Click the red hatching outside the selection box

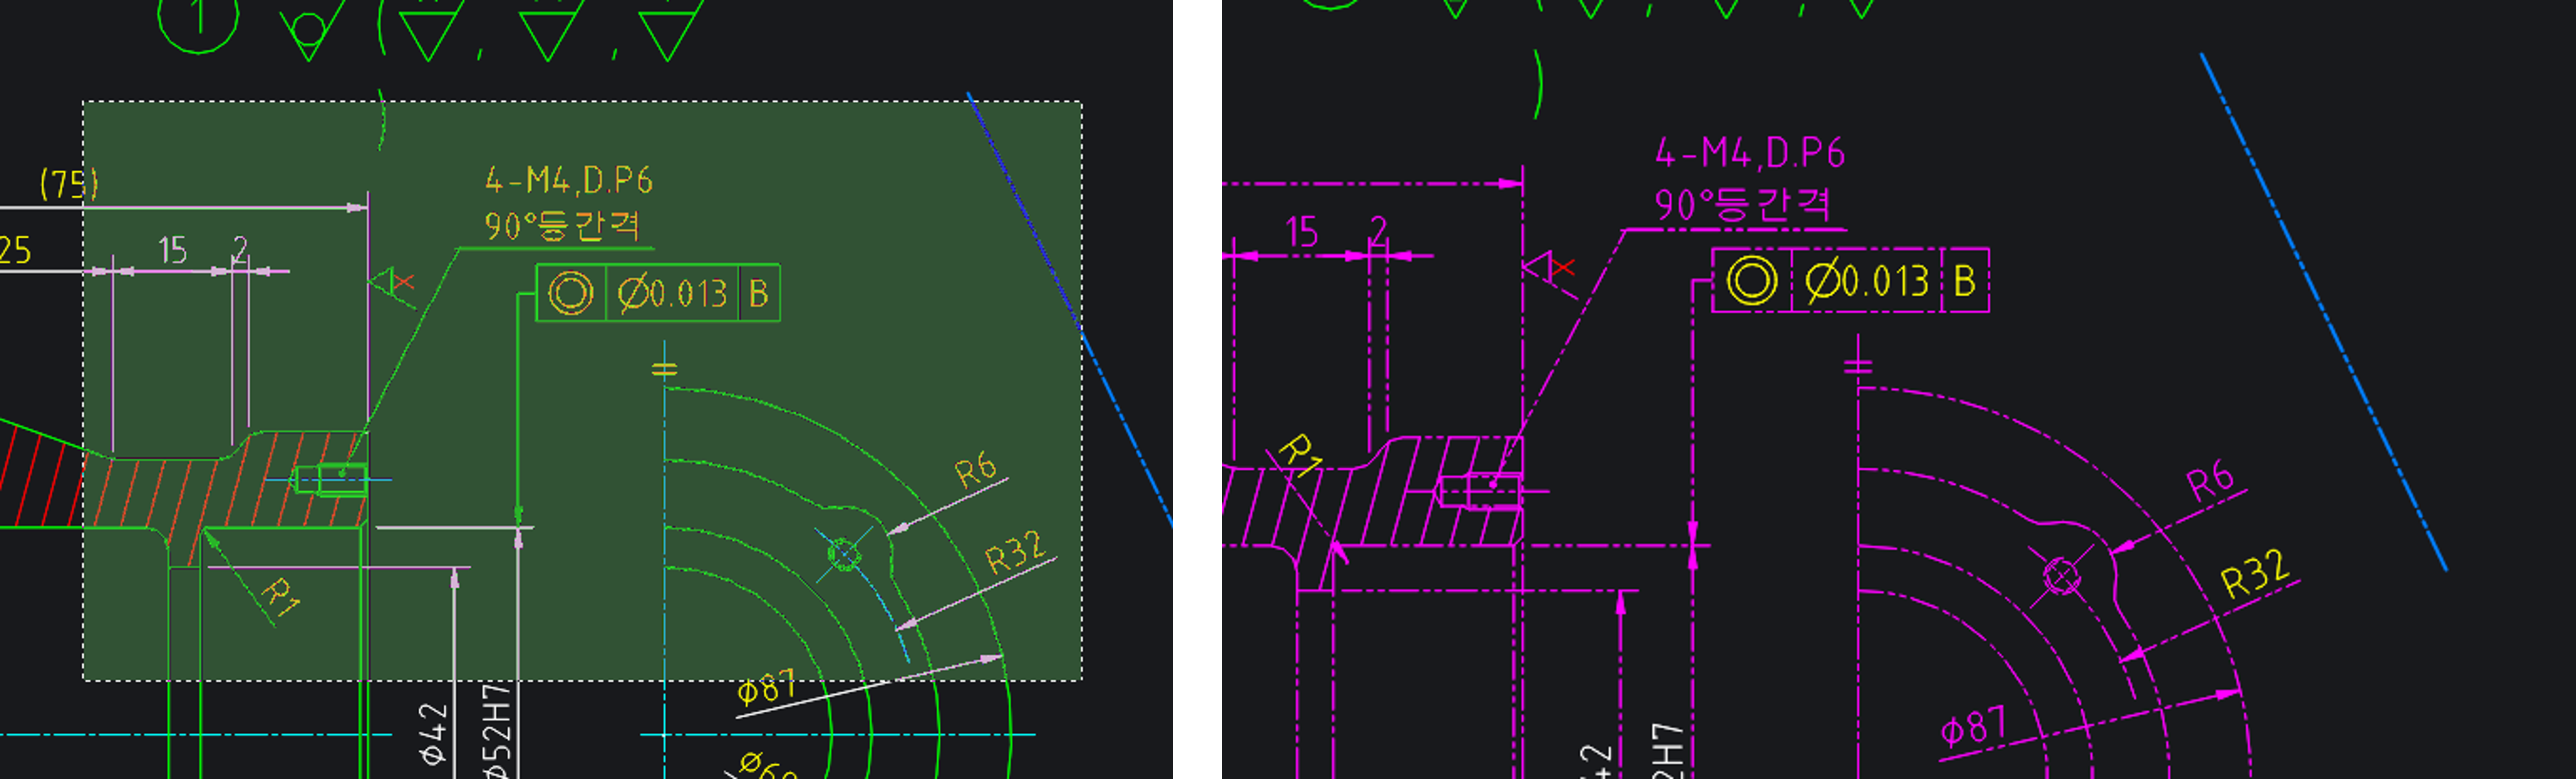pyautogui.click(x=40, y=477)
